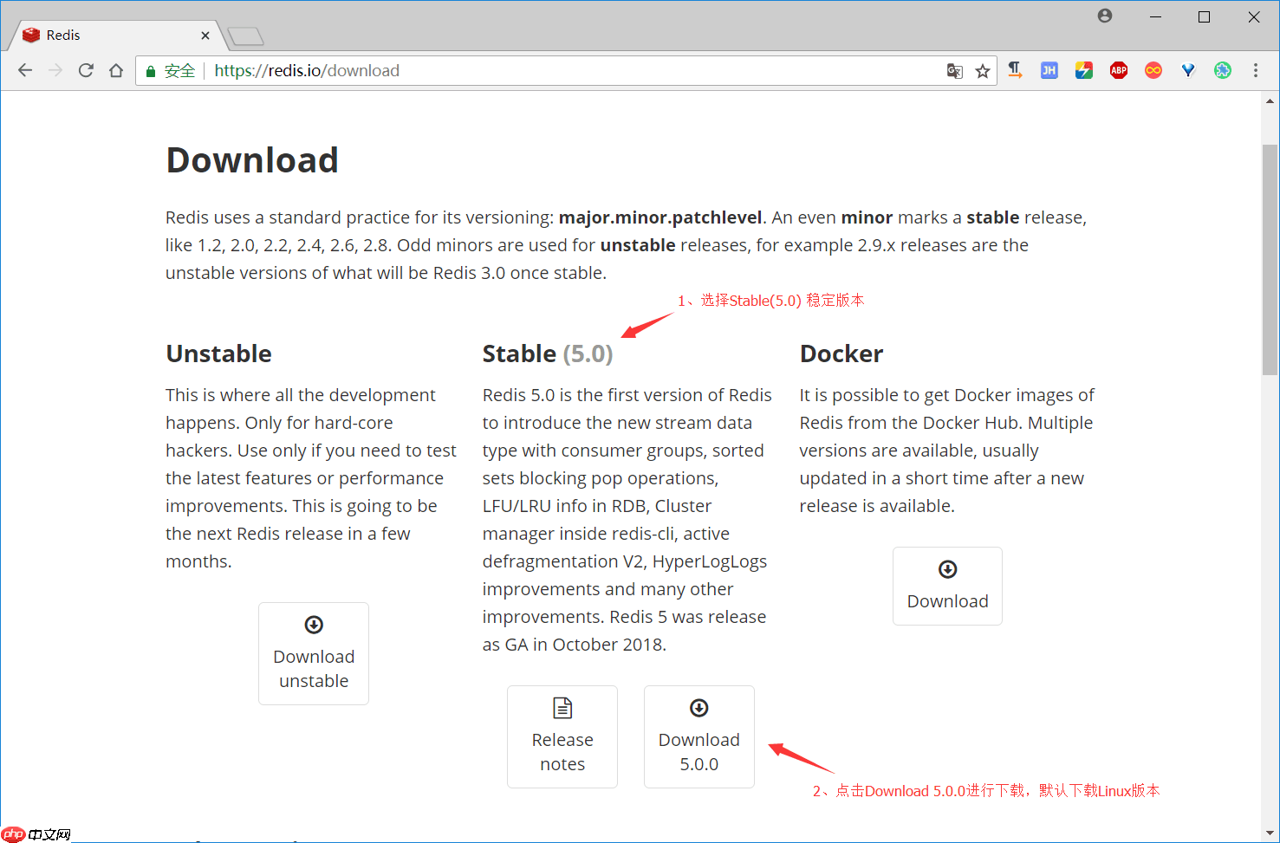Viewport: 1280px width, 843px height.
Task: Open the Chrome profile avatar icon
Action: 1105,16
